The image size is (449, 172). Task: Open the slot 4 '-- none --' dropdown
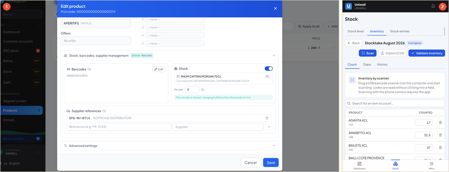pyautogui.click(x=175, y=35)
